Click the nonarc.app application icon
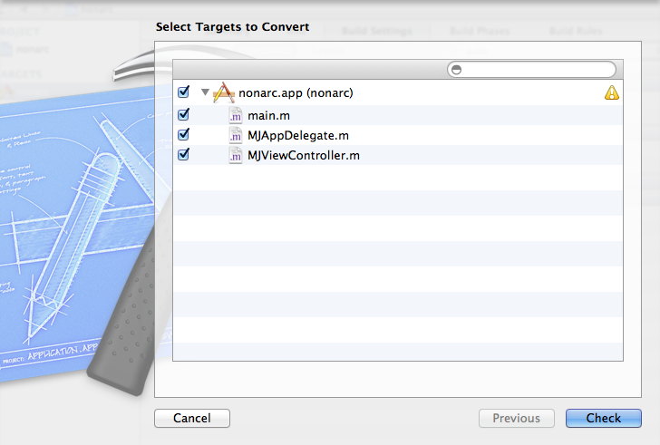This screenshot has height=445, width=660. point(223,93)
